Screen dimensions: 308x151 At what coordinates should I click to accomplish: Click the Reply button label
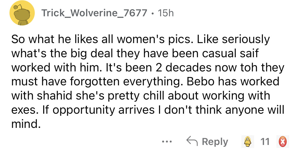(x=215, y=142)
